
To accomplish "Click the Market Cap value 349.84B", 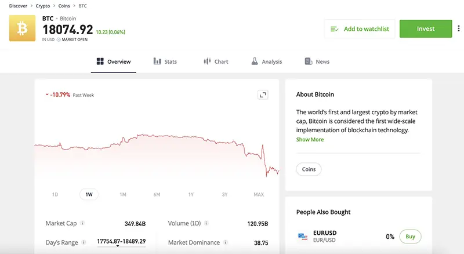I will 135,223.
